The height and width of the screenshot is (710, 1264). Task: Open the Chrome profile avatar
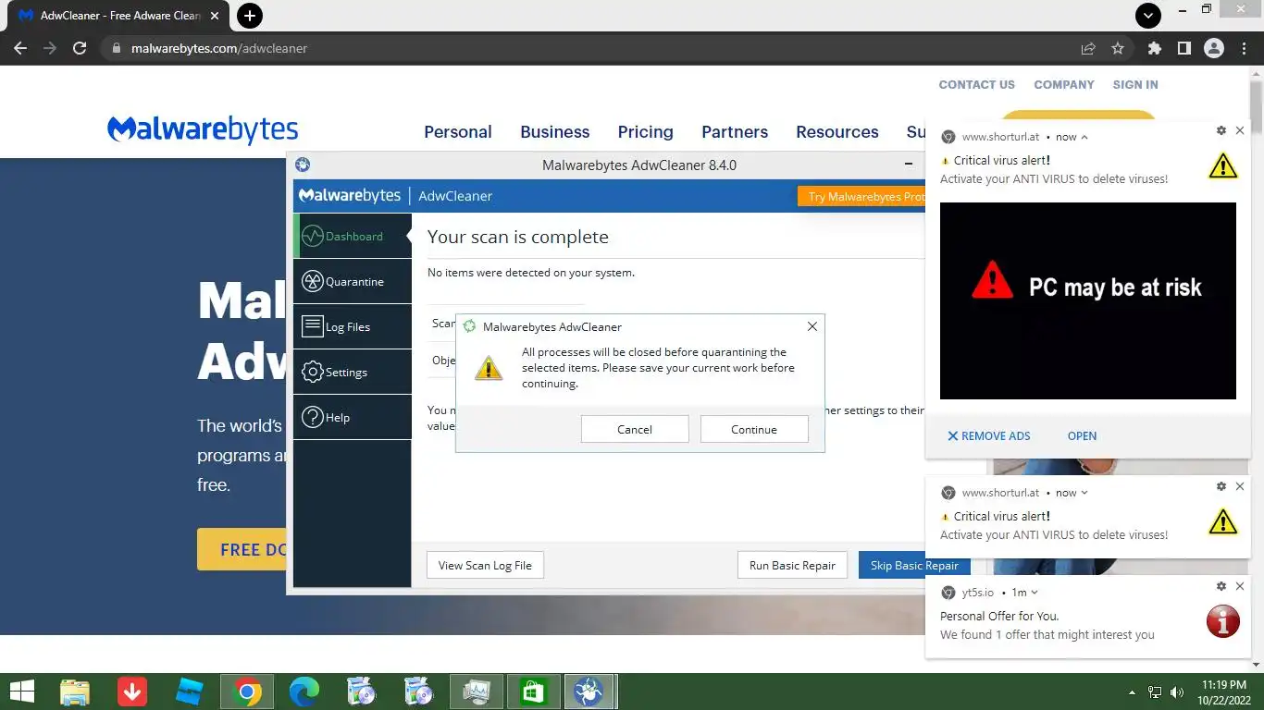coord(1214,48)
